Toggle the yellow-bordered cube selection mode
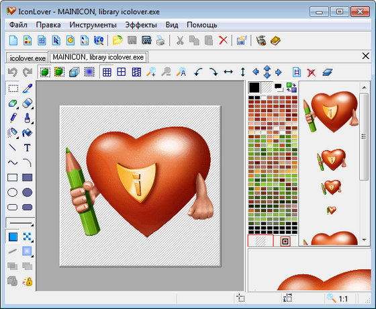Image resolution: width=376 pixels, height=309 pixels. click(60, 72)
